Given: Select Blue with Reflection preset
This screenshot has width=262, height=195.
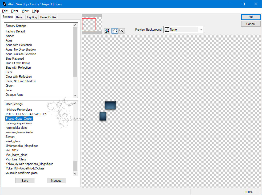Looking at the screenshot, I should tap(18, 68).
